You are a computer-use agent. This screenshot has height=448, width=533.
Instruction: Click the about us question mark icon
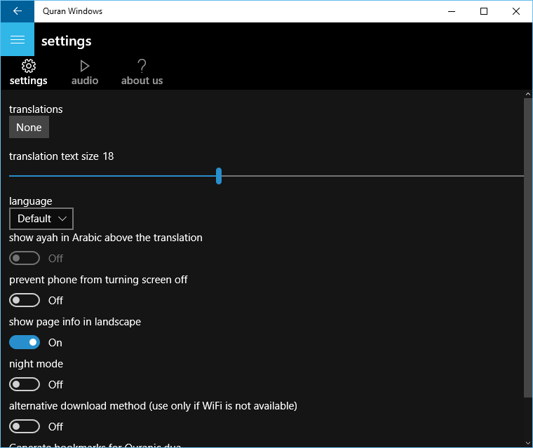142,66
